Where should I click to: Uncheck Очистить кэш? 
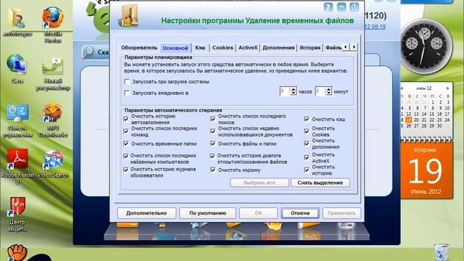point(307,119)
